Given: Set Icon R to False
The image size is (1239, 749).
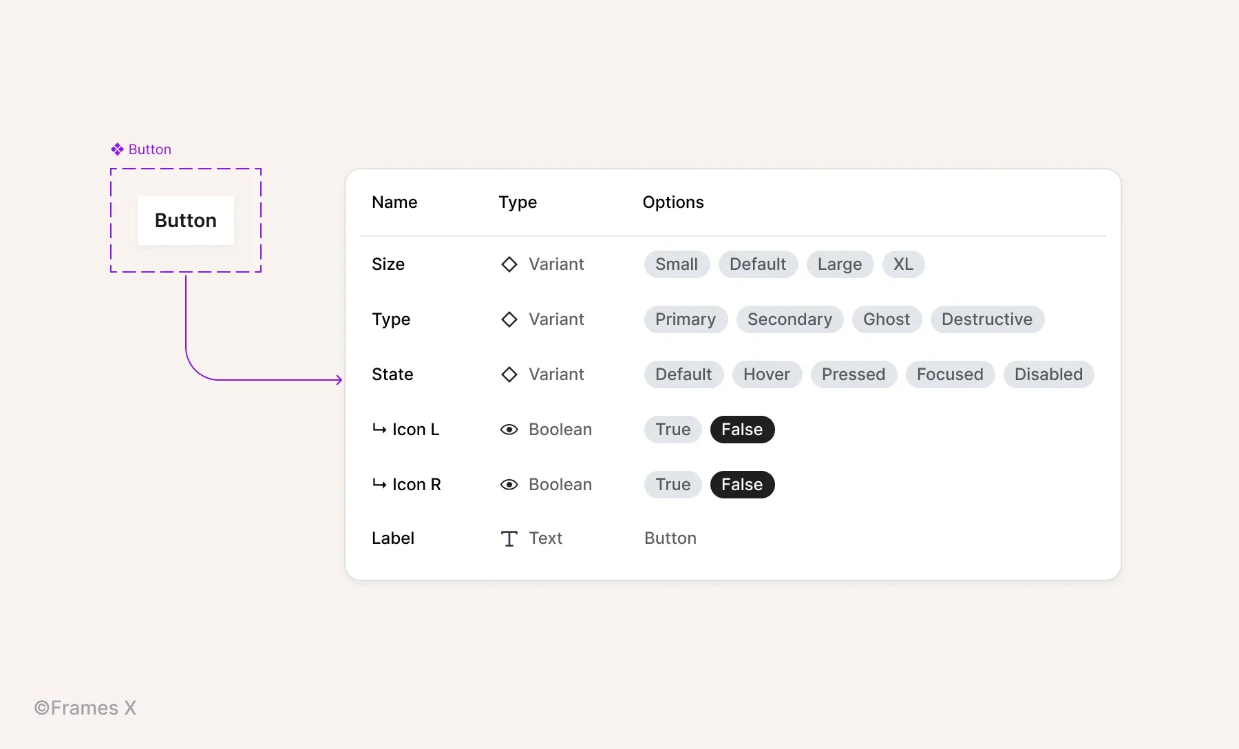Looking at the screenshot, I should [x=742, y=485].
